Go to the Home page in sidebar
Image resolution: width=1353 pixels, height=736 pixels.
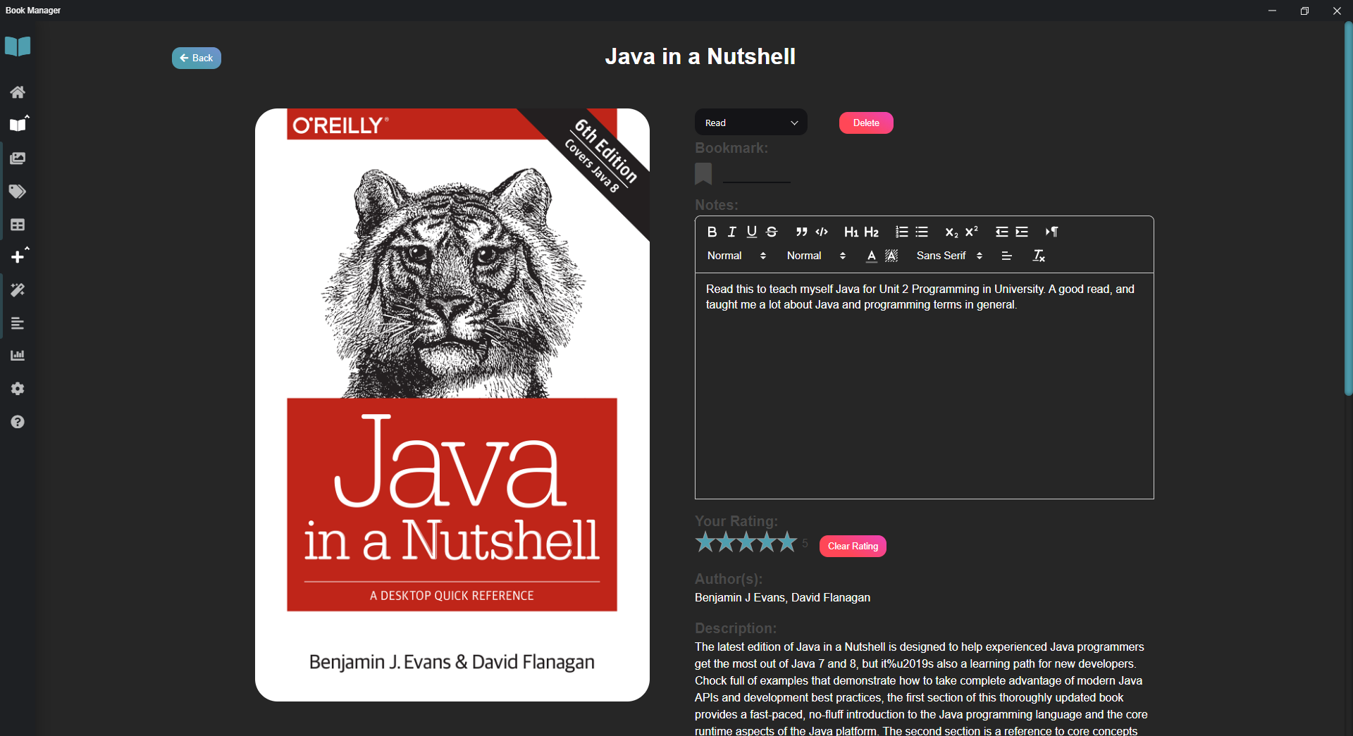point(18,92)
